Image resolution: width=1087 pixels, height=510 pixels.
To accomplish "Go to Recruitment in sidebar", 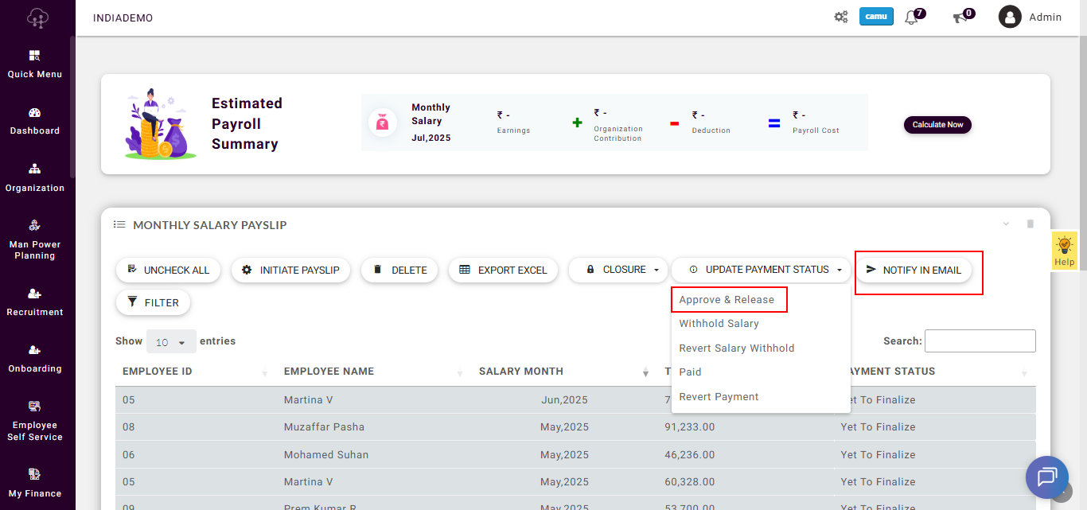I will click(35, 302).
